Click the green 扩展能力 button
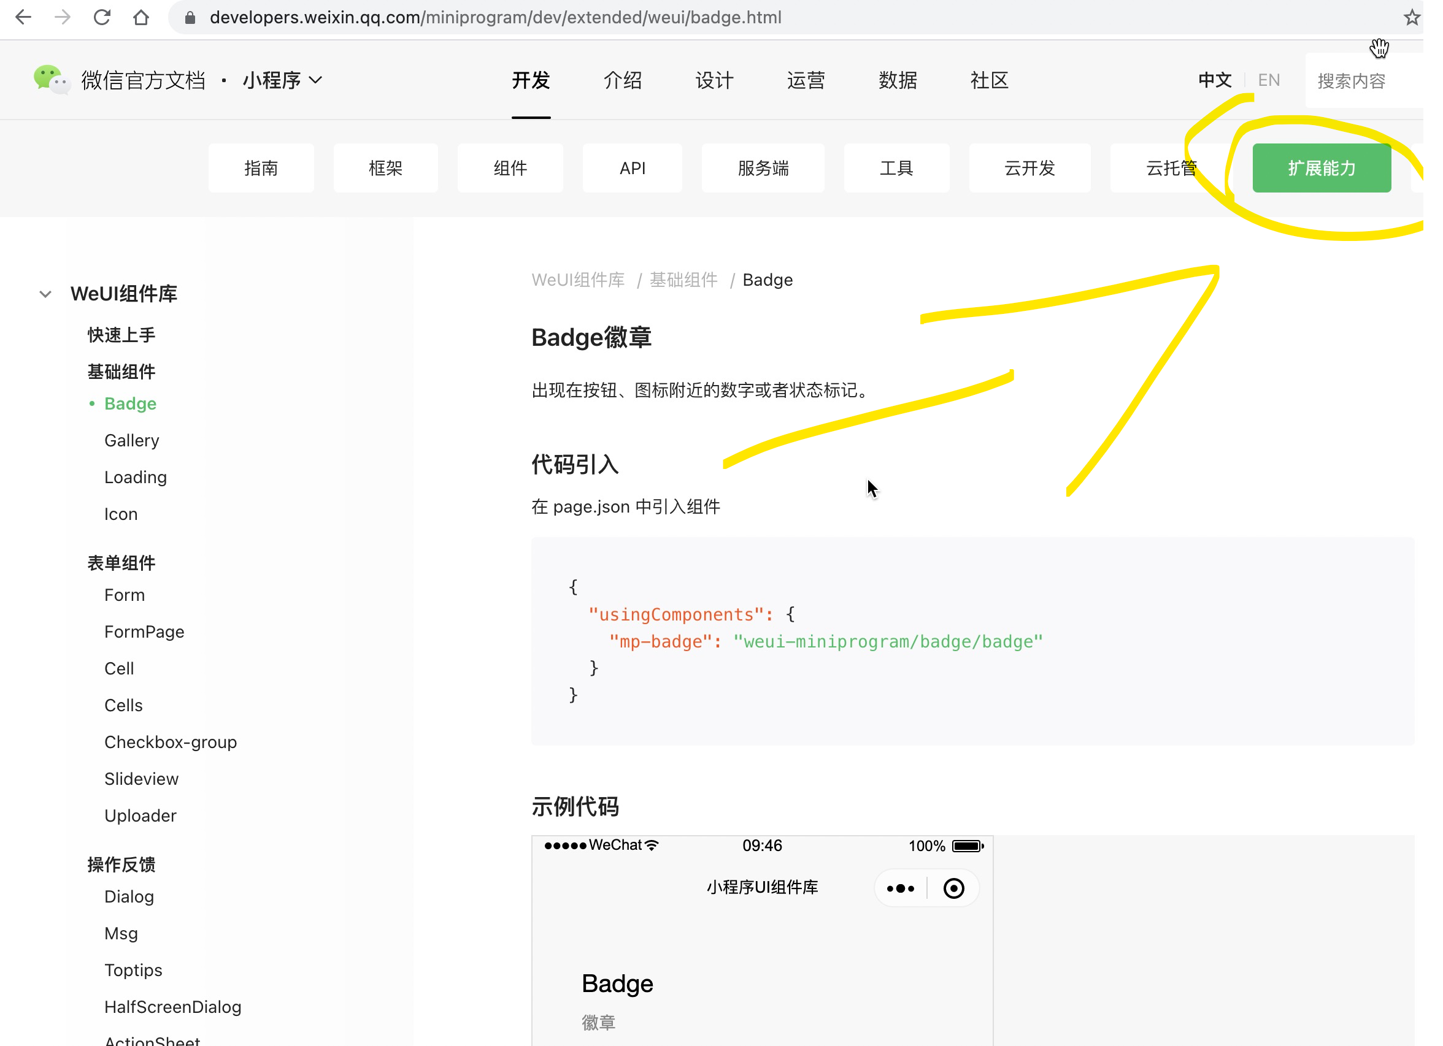Screen dimensions: 1443x1046 pos(1321,168)
